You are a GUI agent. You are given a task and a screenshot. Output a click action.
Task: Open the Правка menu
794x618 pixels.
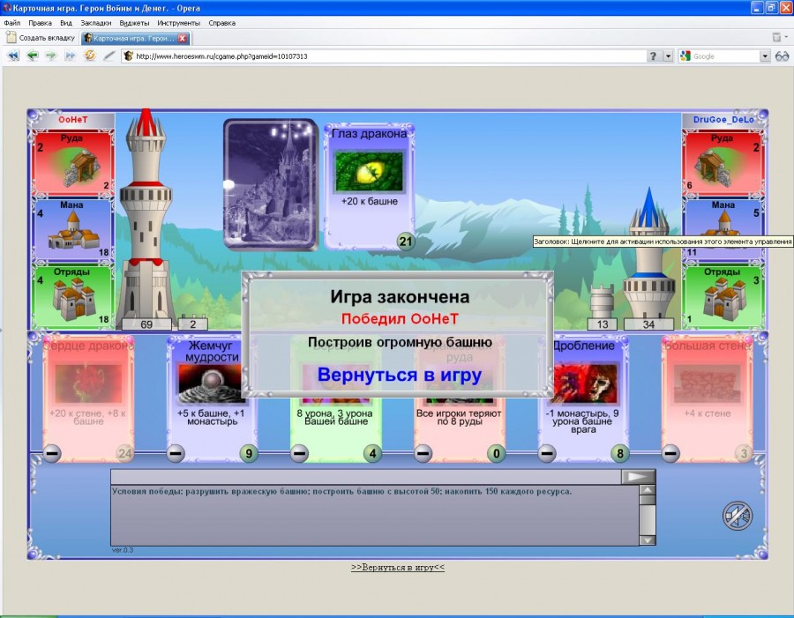click(40, 23)
